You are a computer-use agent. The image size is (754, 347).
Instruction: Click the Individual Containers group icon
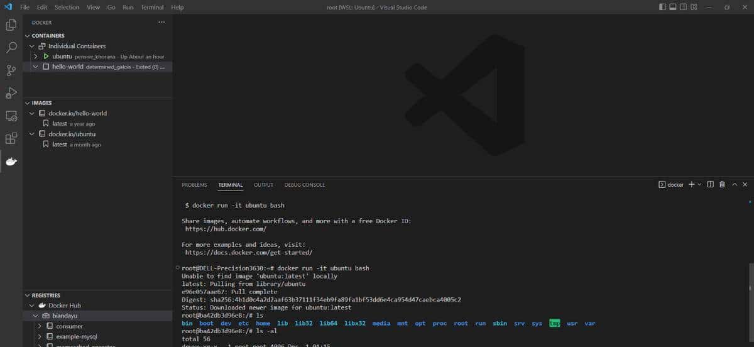43,46
